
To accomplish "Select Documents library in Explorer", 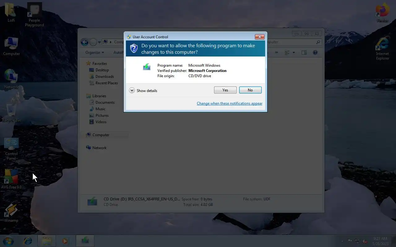I will [102, 103].
